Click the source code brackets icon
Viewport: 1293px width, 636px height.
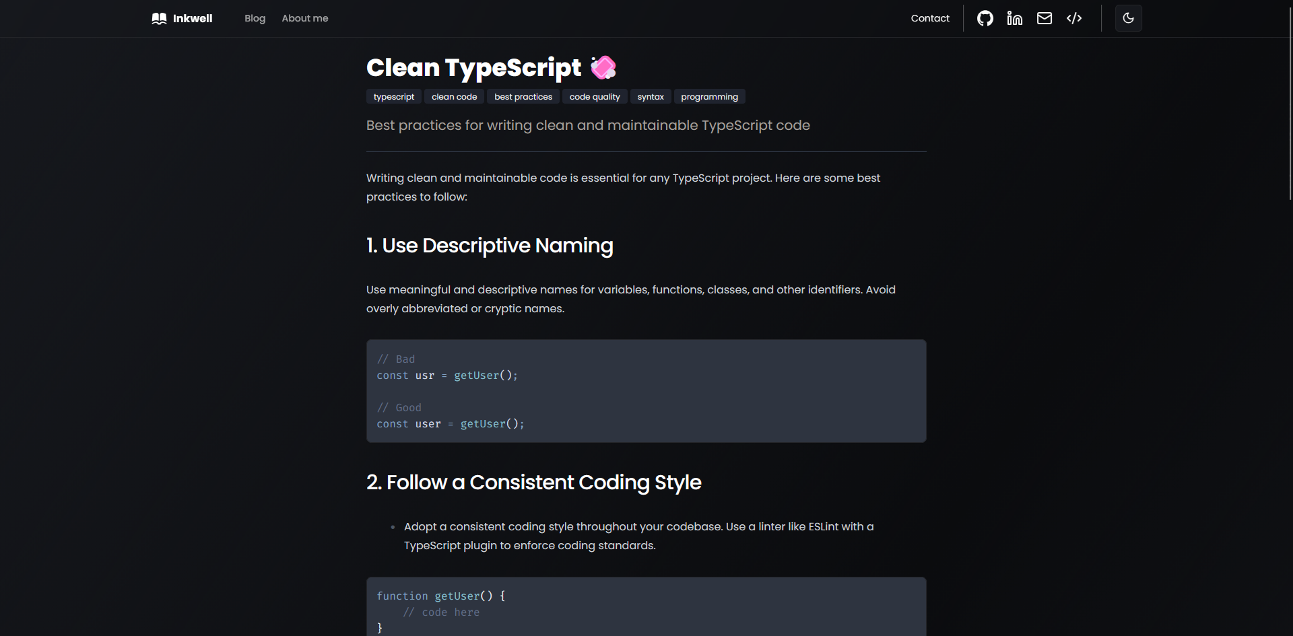1074,18
